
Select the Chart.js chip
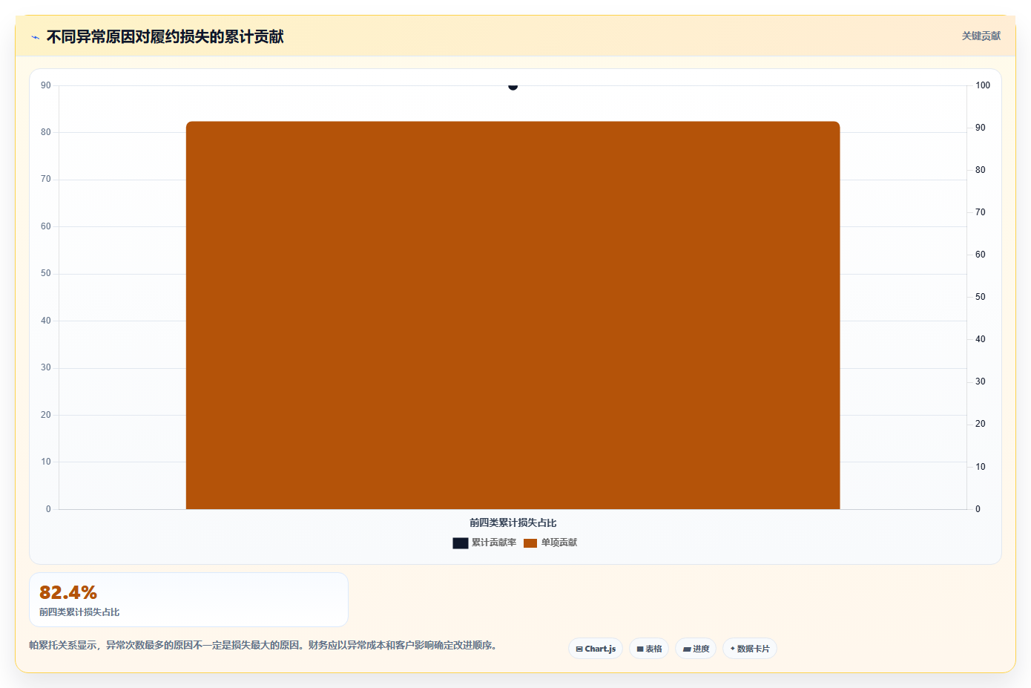pos(596,649)
